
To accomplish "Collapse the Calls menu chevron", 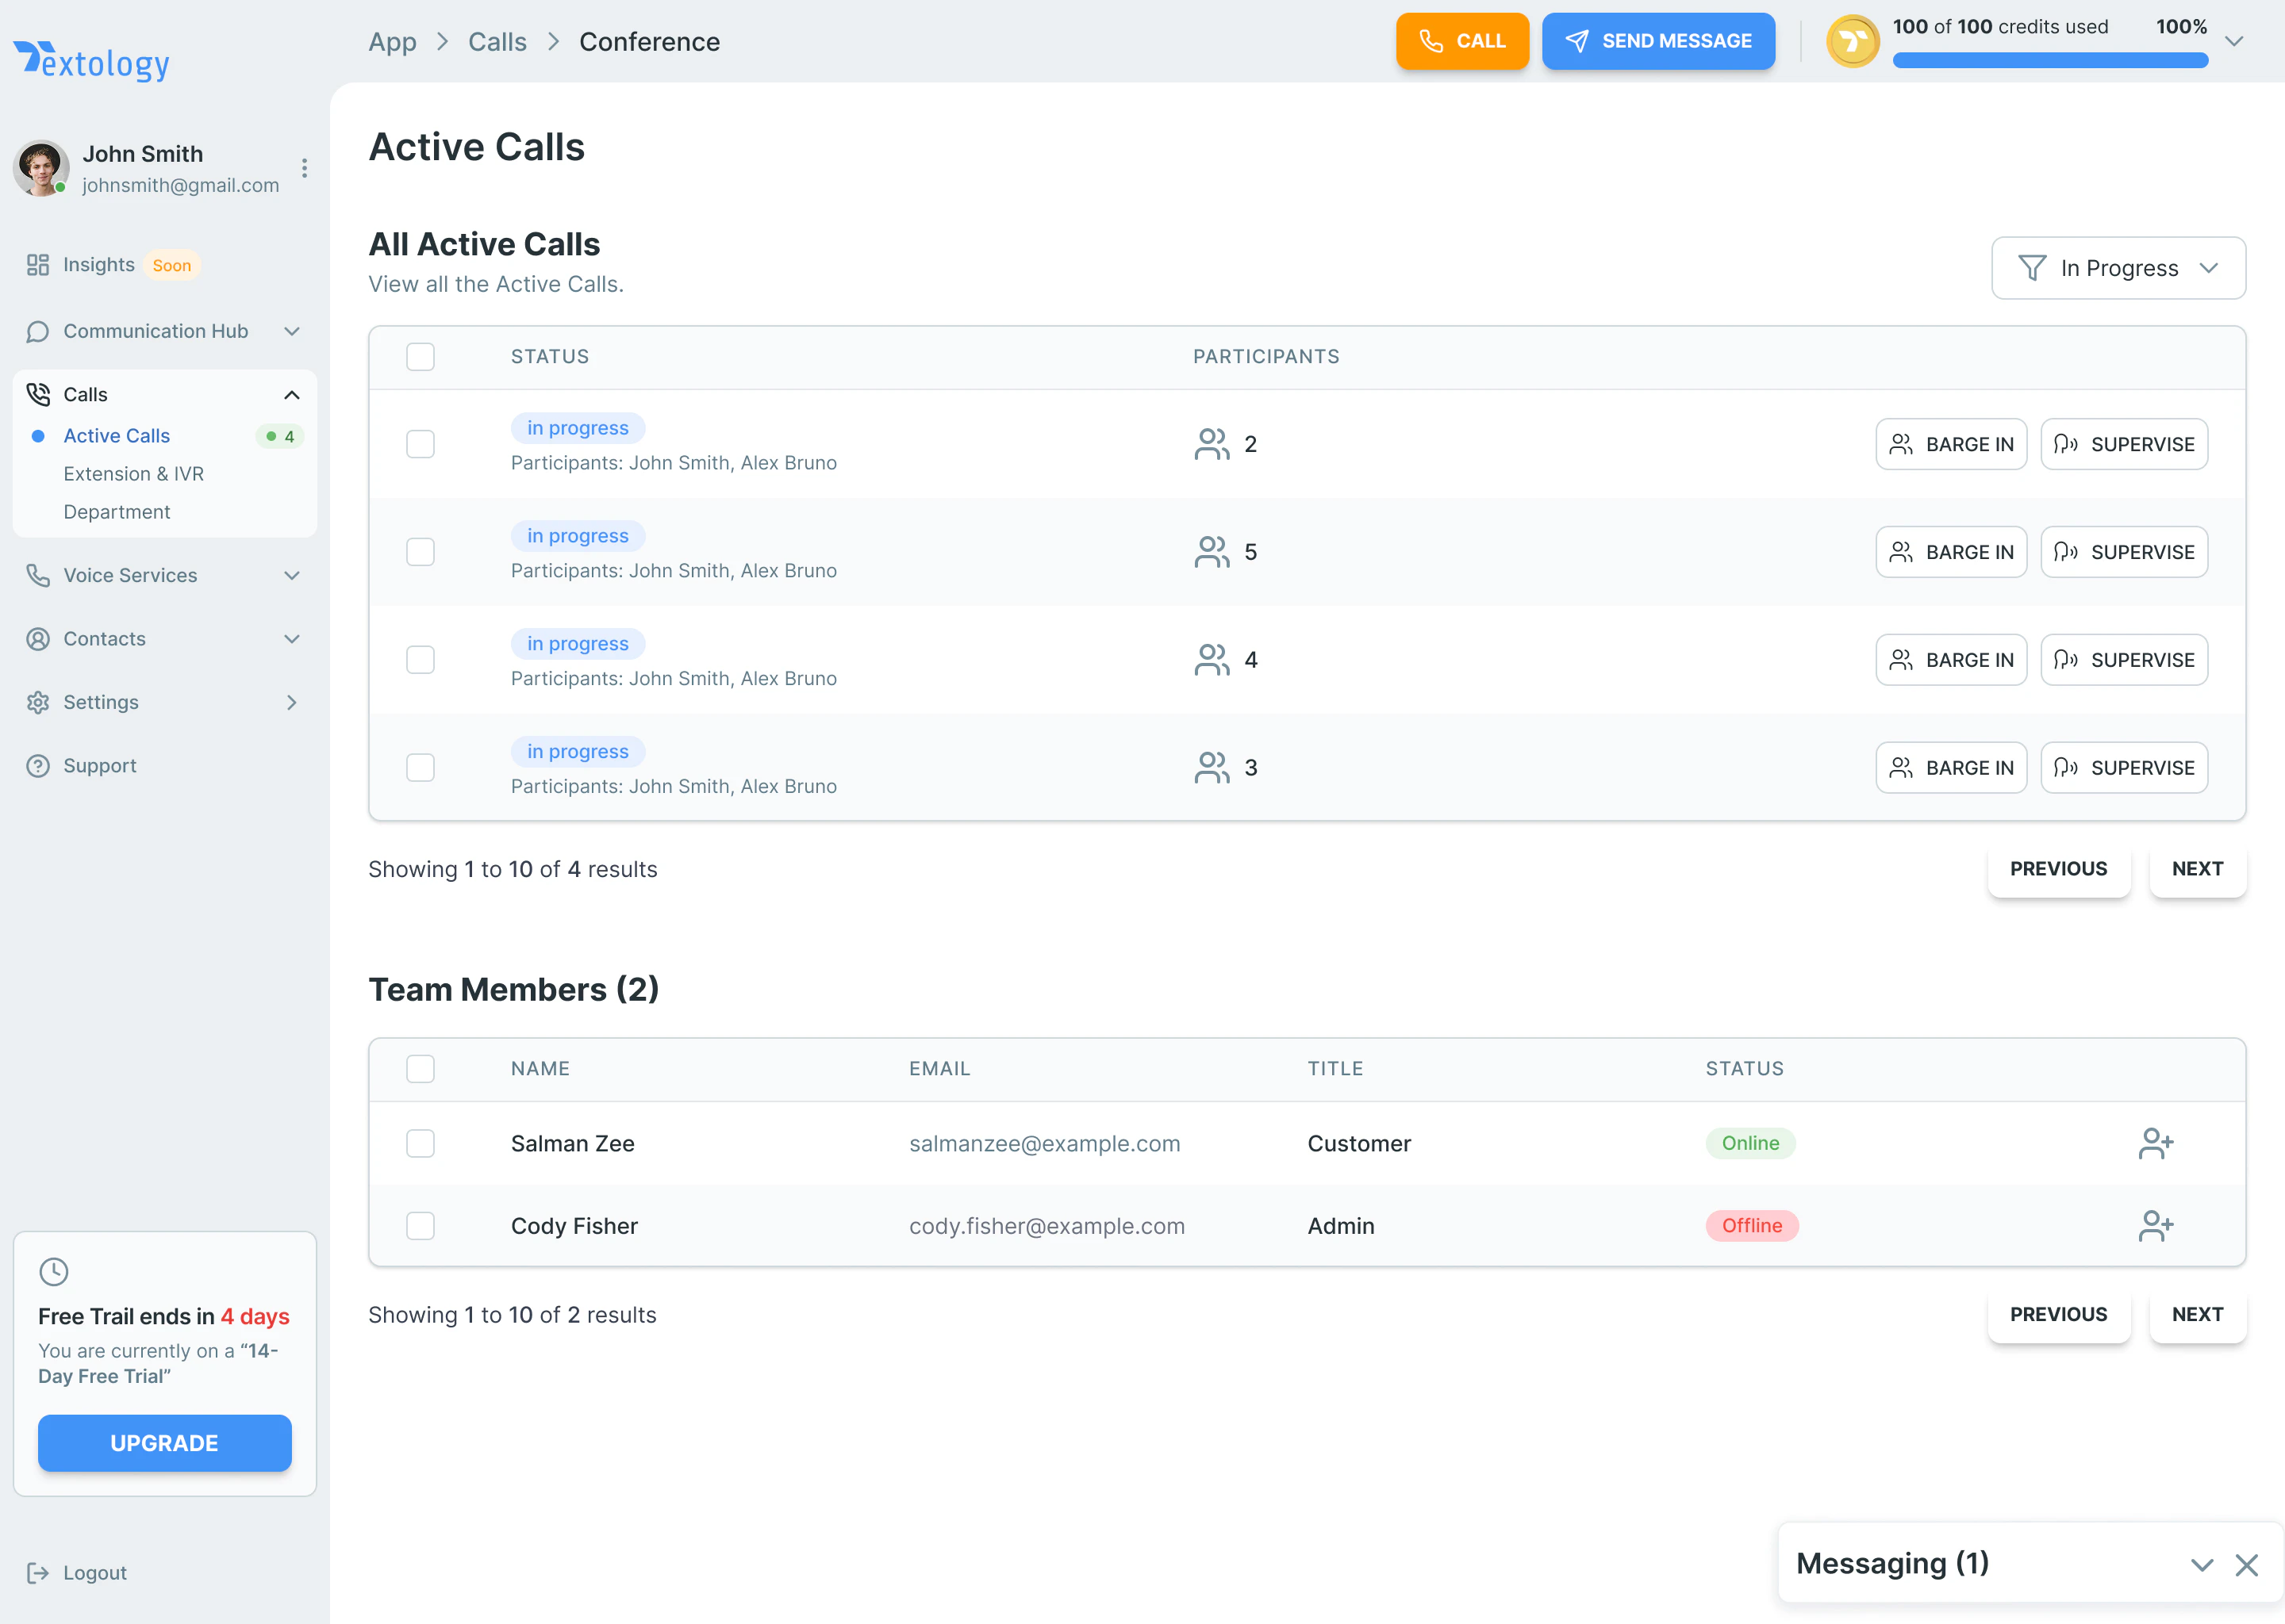I will [292, 395].
